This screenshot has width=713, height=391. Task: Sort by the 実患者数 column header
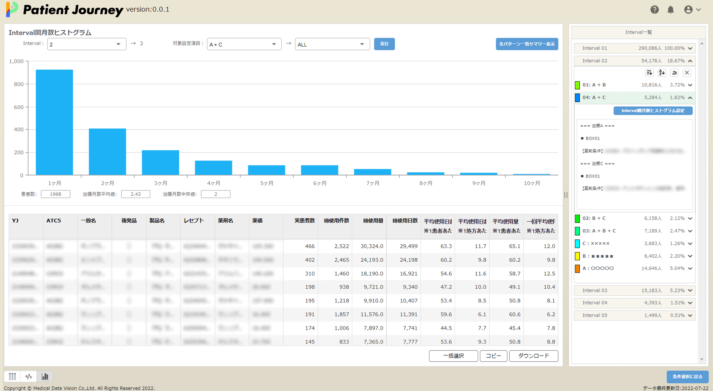[x=300, y=226]
